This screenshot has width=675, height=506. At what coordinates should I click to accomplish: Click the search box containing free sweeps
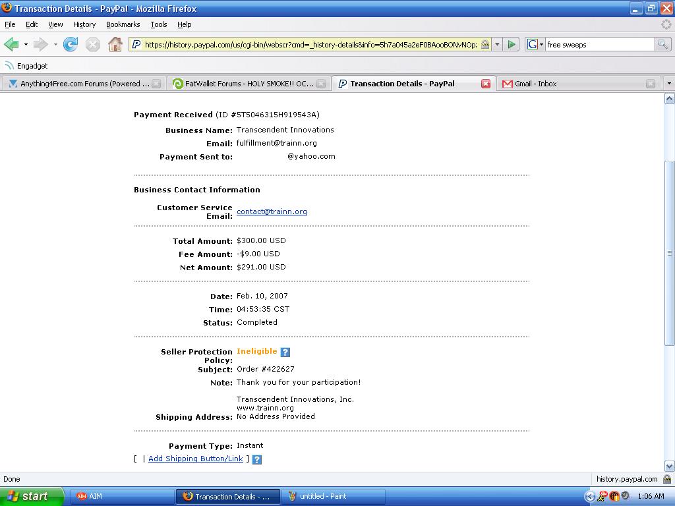coord(600,44)
